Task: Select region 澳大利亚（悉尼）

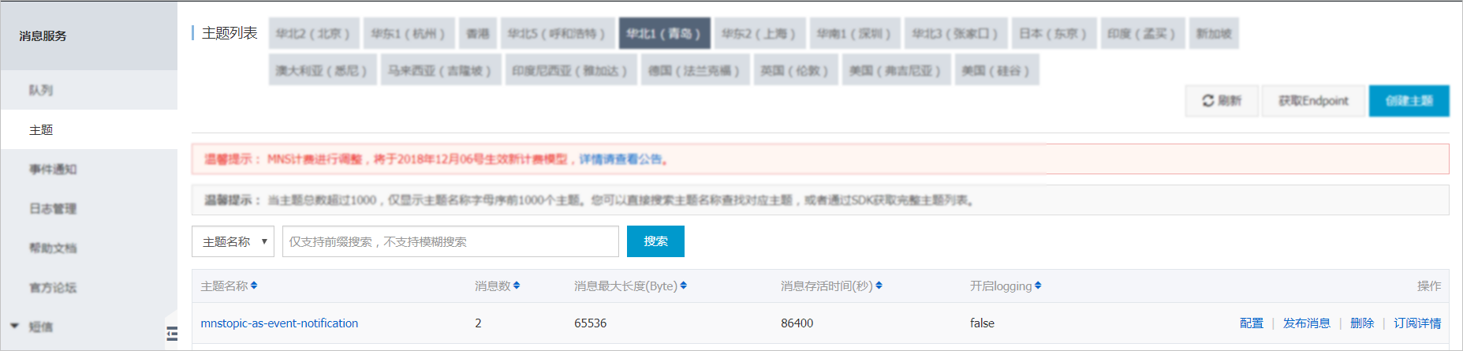Action: [x=322, y=70]
